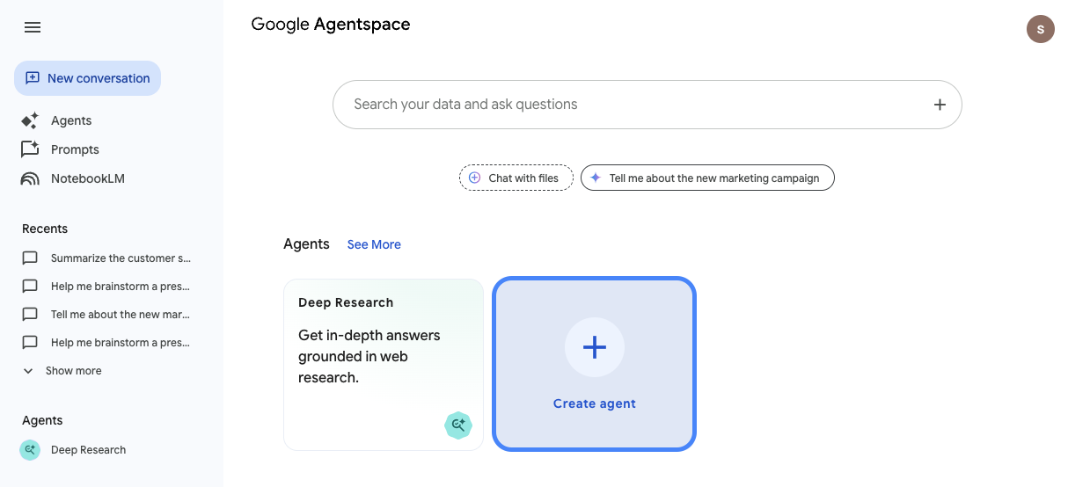This screenshot has width=1068, height=487.
Task: Click the Recents section heading
Action: (45, 229)
